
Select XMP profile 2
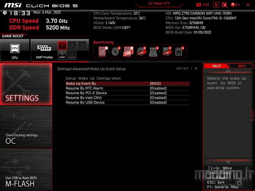(x=72, y=46)
